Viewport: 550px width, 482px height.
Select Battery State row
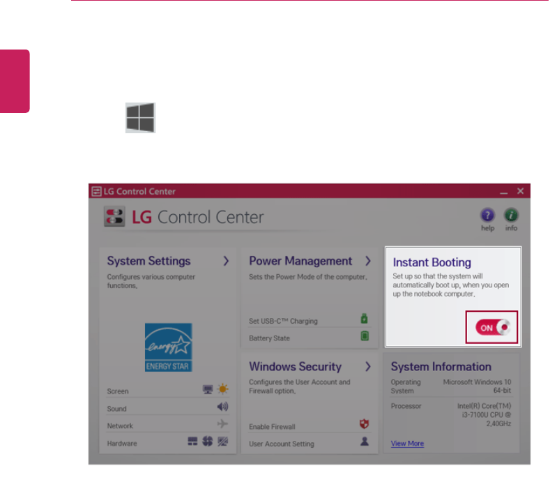(309, 338)
